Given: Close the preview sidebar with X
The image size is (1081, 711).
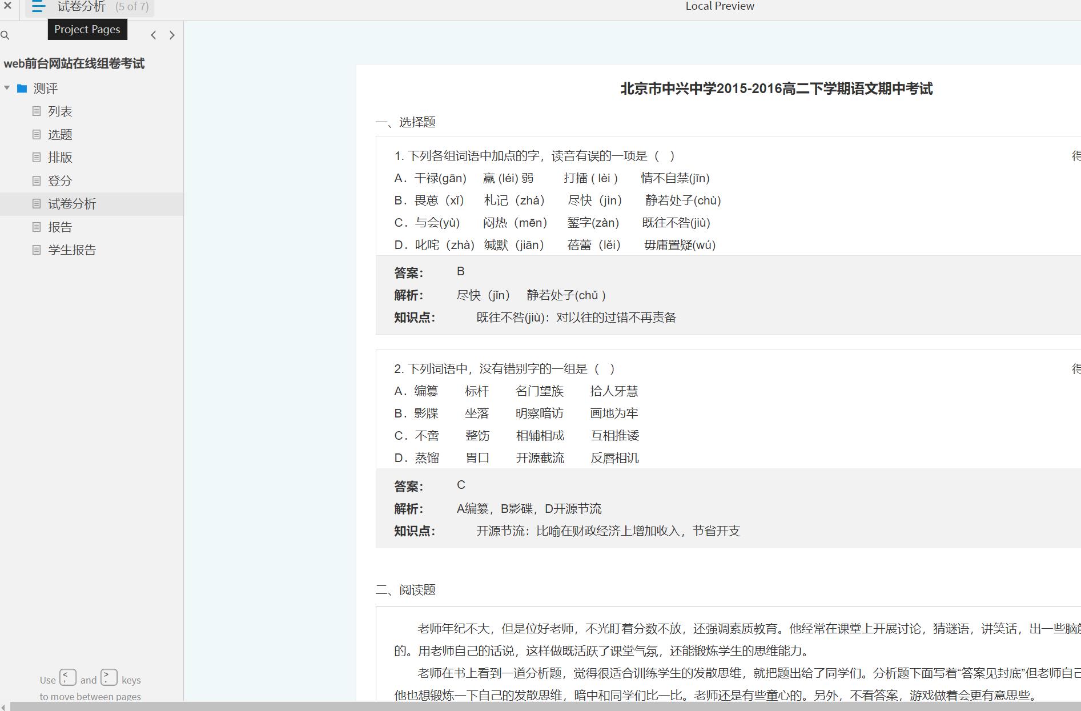Looking at the screenshot, I should click(7, 6).
